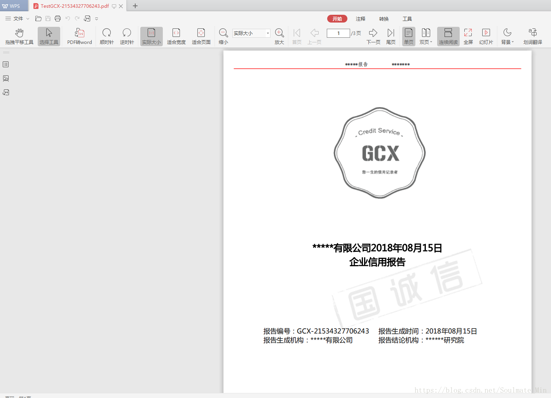Set view to actual size (实际大小) button
Viewport: 551px width, 398px height.
point(151,37)
